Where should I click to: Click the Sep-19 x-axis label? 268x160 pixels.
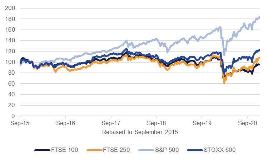[x=202, y=123]
